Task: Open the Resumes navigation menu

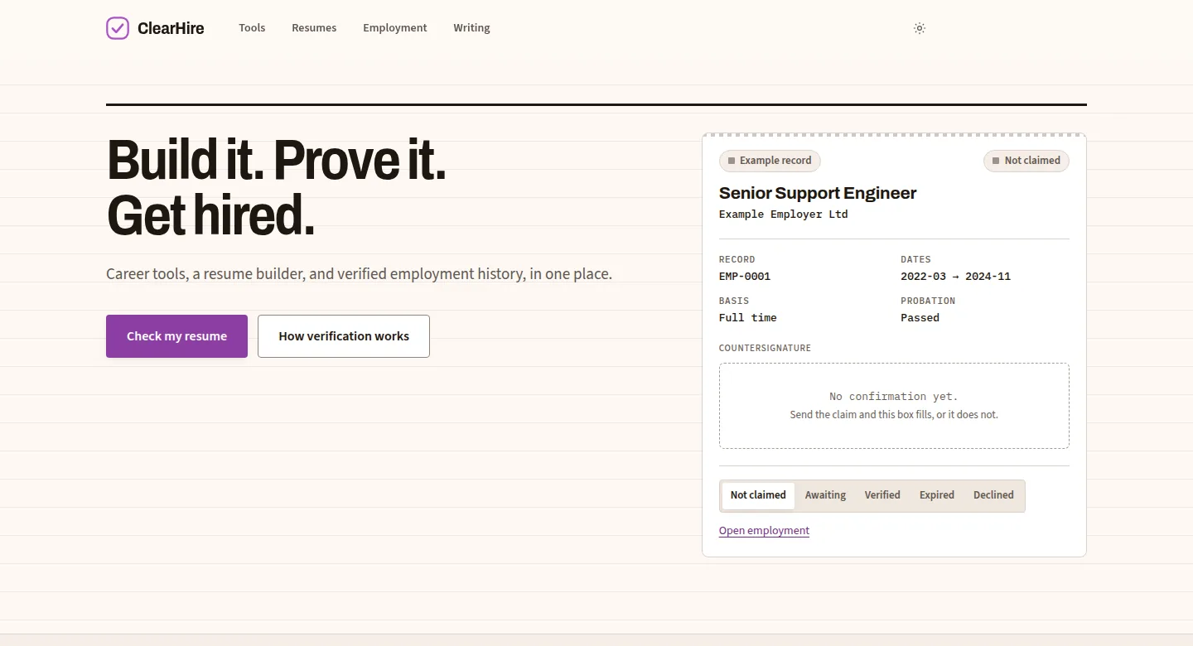Action: tap(314, 28)
